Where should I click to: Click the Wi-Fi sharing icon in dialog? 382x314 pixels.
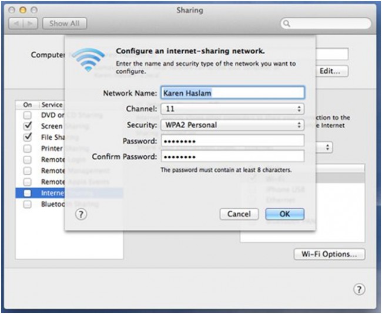pyautogui.click(x=88, y=61)
